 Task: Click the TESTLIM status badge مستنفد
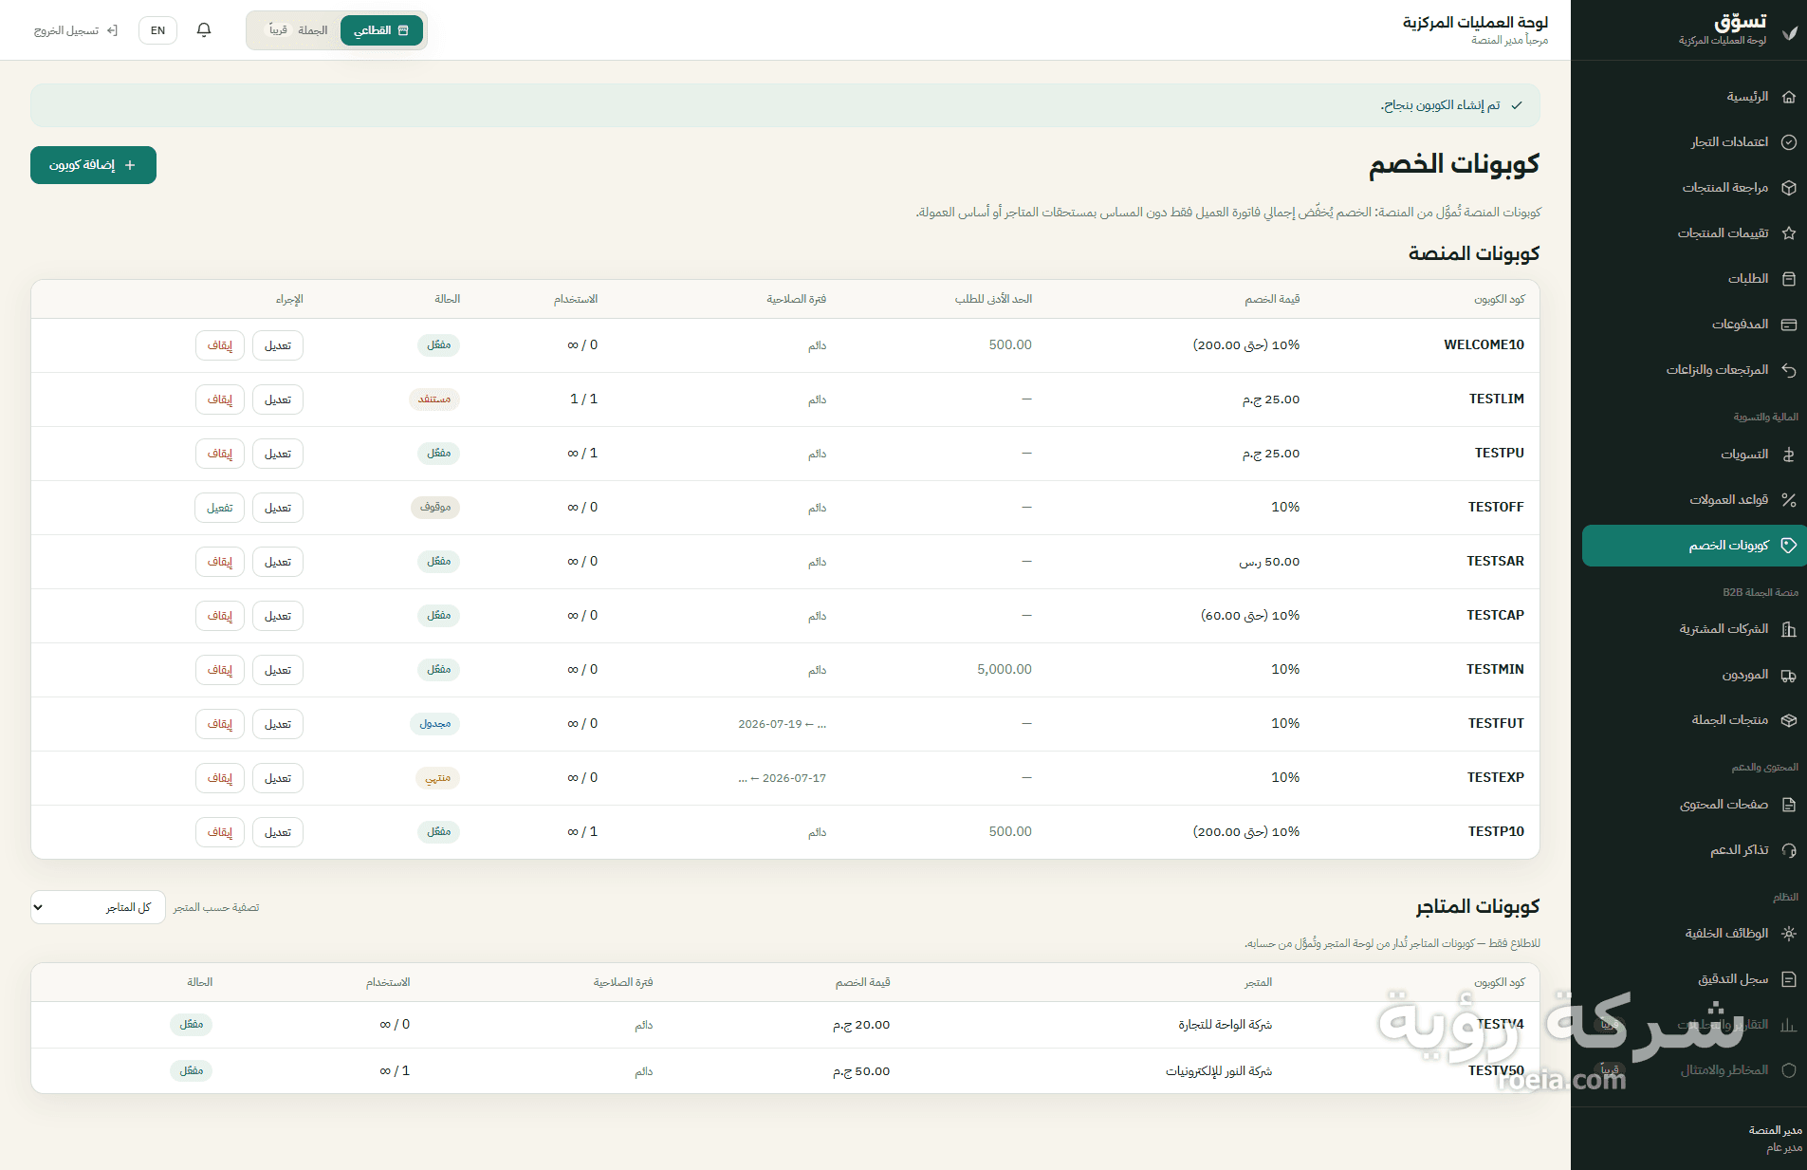434,399
